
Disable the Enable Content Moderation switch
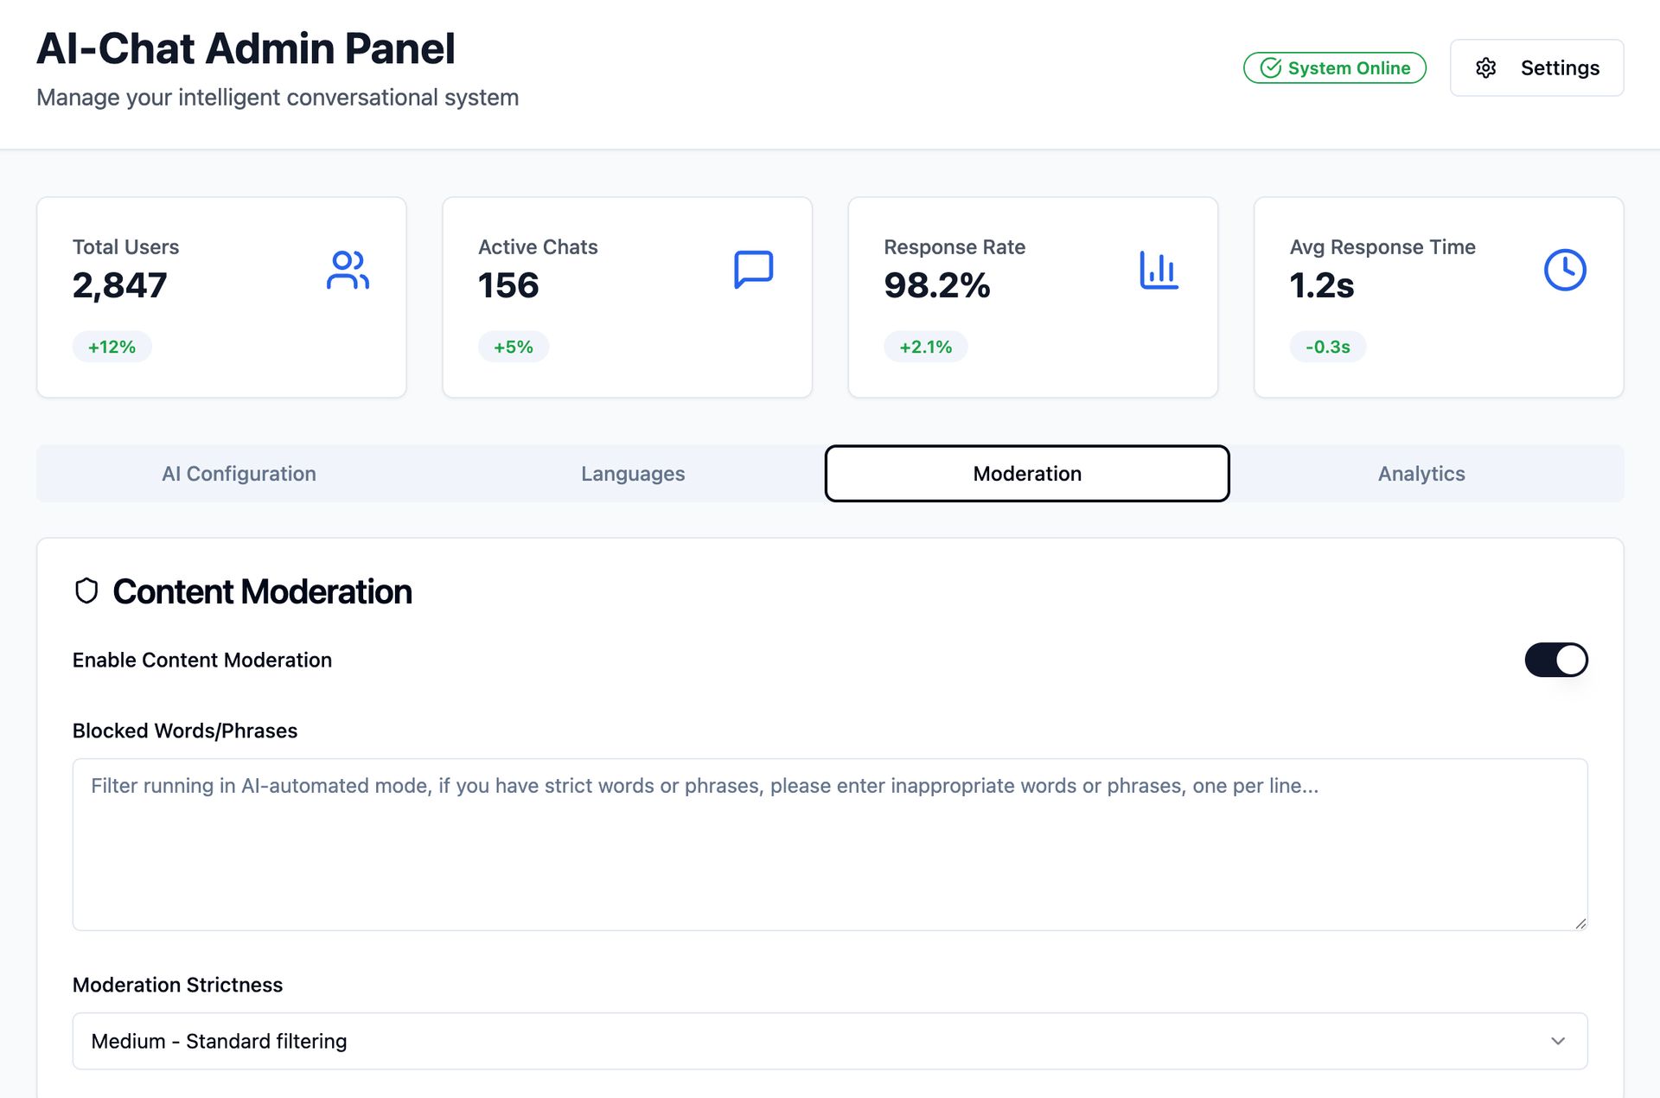coord(1556,660)
